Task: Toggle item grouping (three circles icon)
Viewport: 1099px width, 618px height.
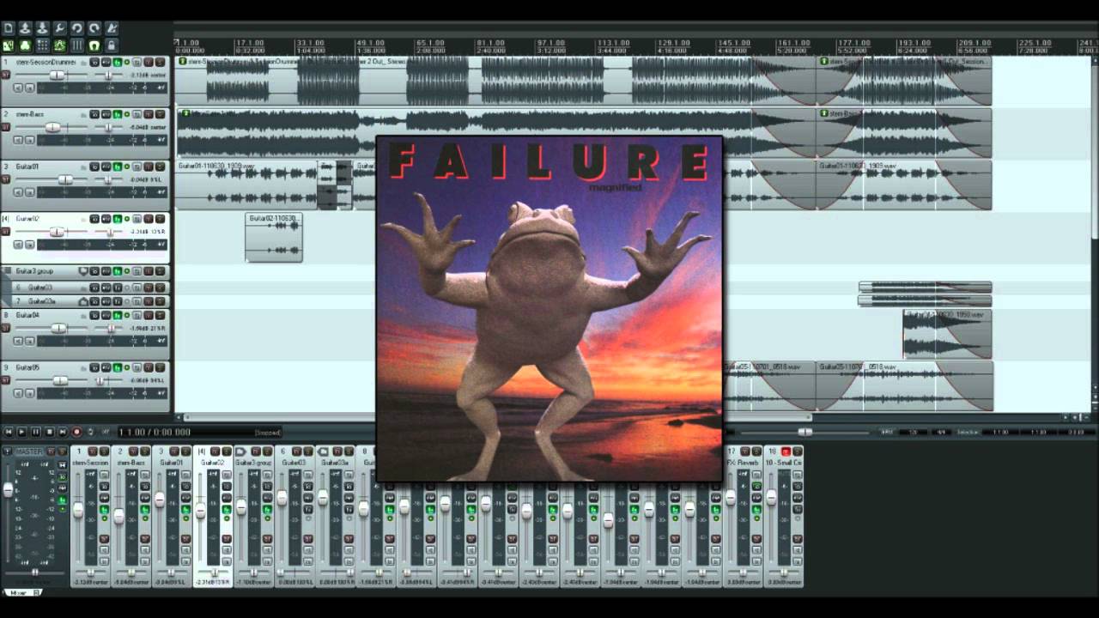Action: [x=26, y=45]
